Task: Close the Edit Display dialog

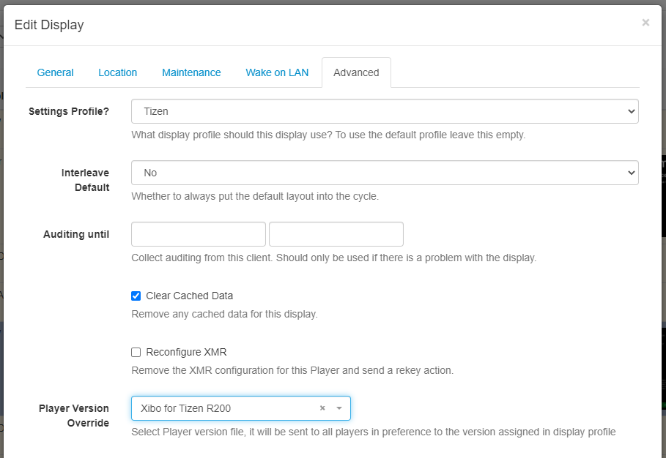Action: click(645, 23)
